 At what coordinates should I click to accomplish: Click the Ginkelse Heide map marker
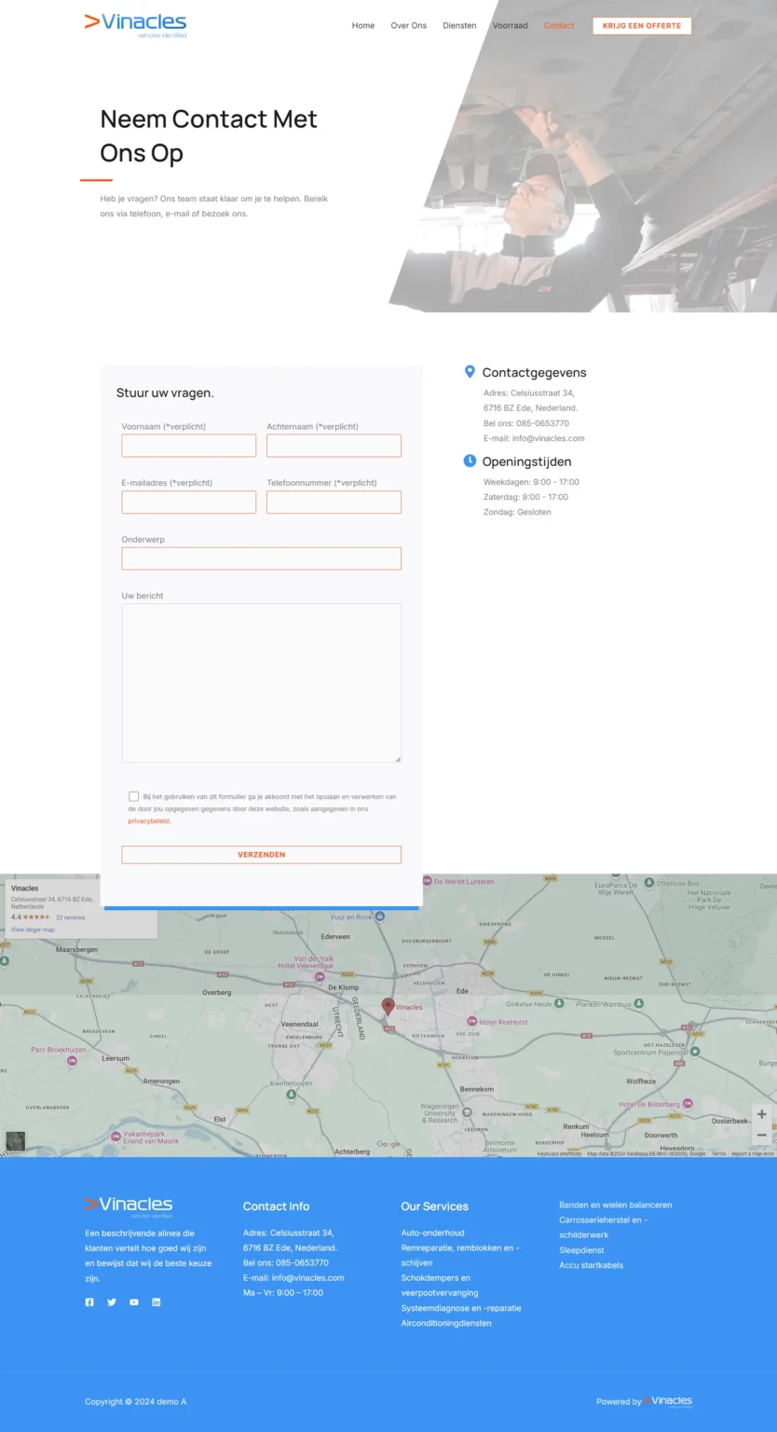click(x=559, y=1003)
